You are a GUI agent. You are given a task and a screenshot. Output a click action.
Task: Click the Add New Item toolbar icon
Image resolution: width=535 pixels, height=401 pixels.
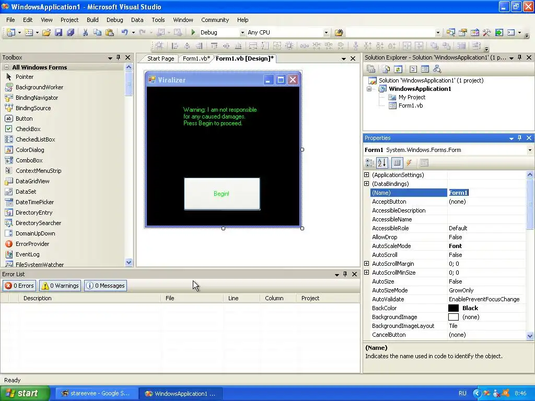coord(29,32)
